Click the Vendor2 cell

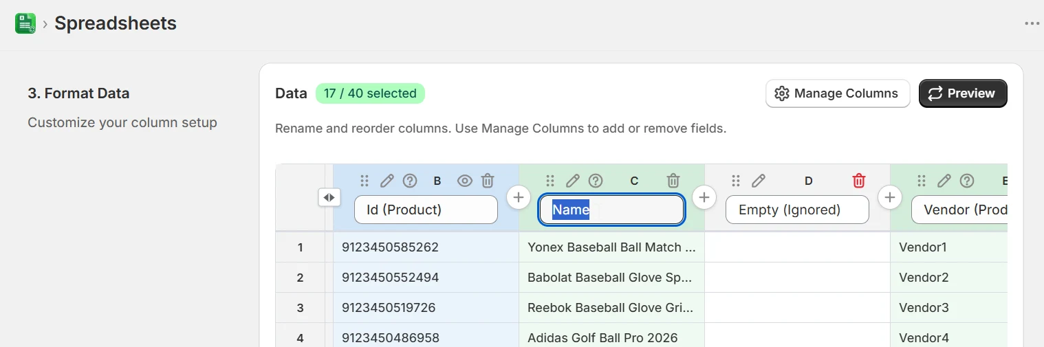click(x=949, y=278)
